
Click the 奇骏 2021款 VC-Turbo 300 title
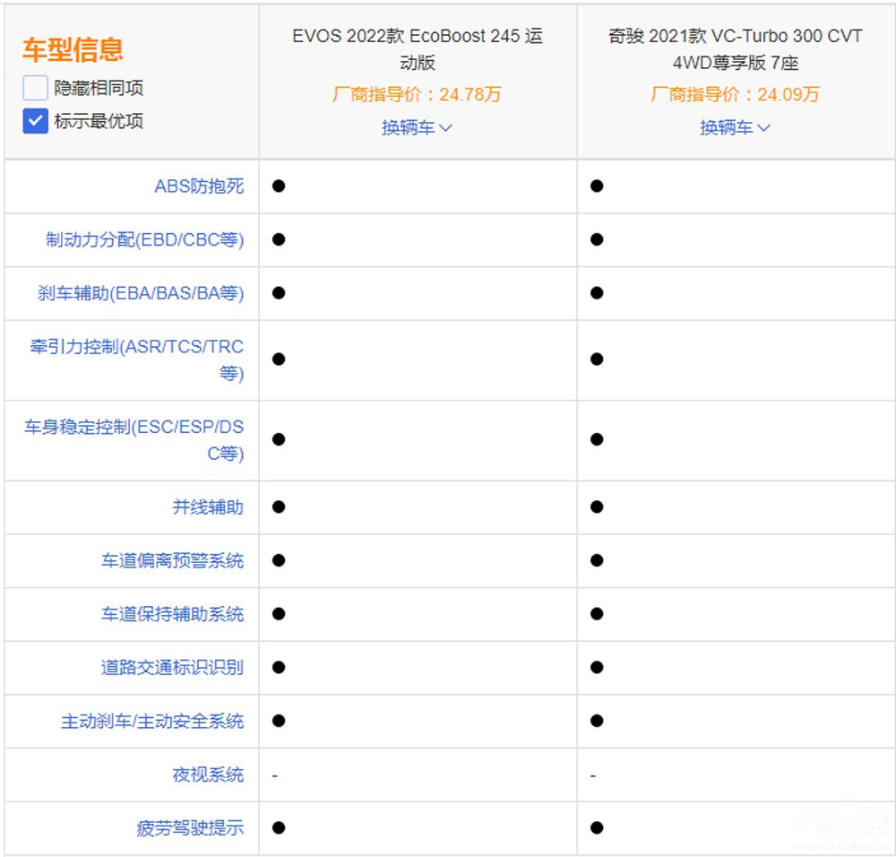(x=735, y=49)
